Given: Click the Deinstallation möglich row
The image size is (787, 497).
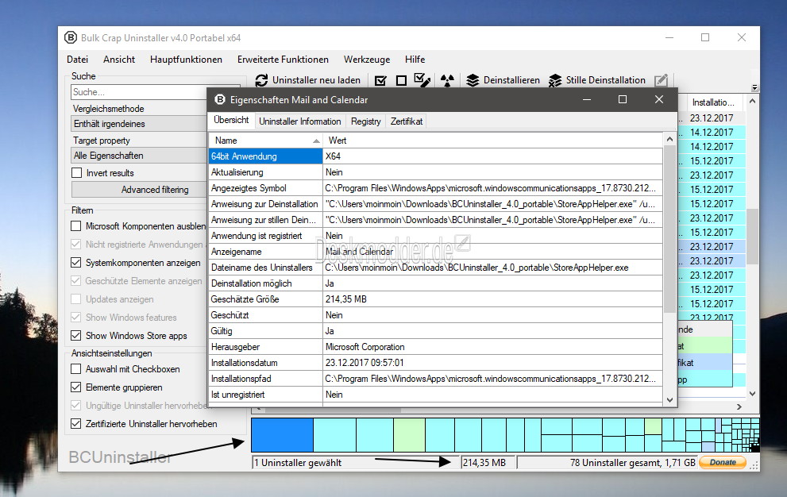Looking at the screenshot, I should (x=436, y=283).
